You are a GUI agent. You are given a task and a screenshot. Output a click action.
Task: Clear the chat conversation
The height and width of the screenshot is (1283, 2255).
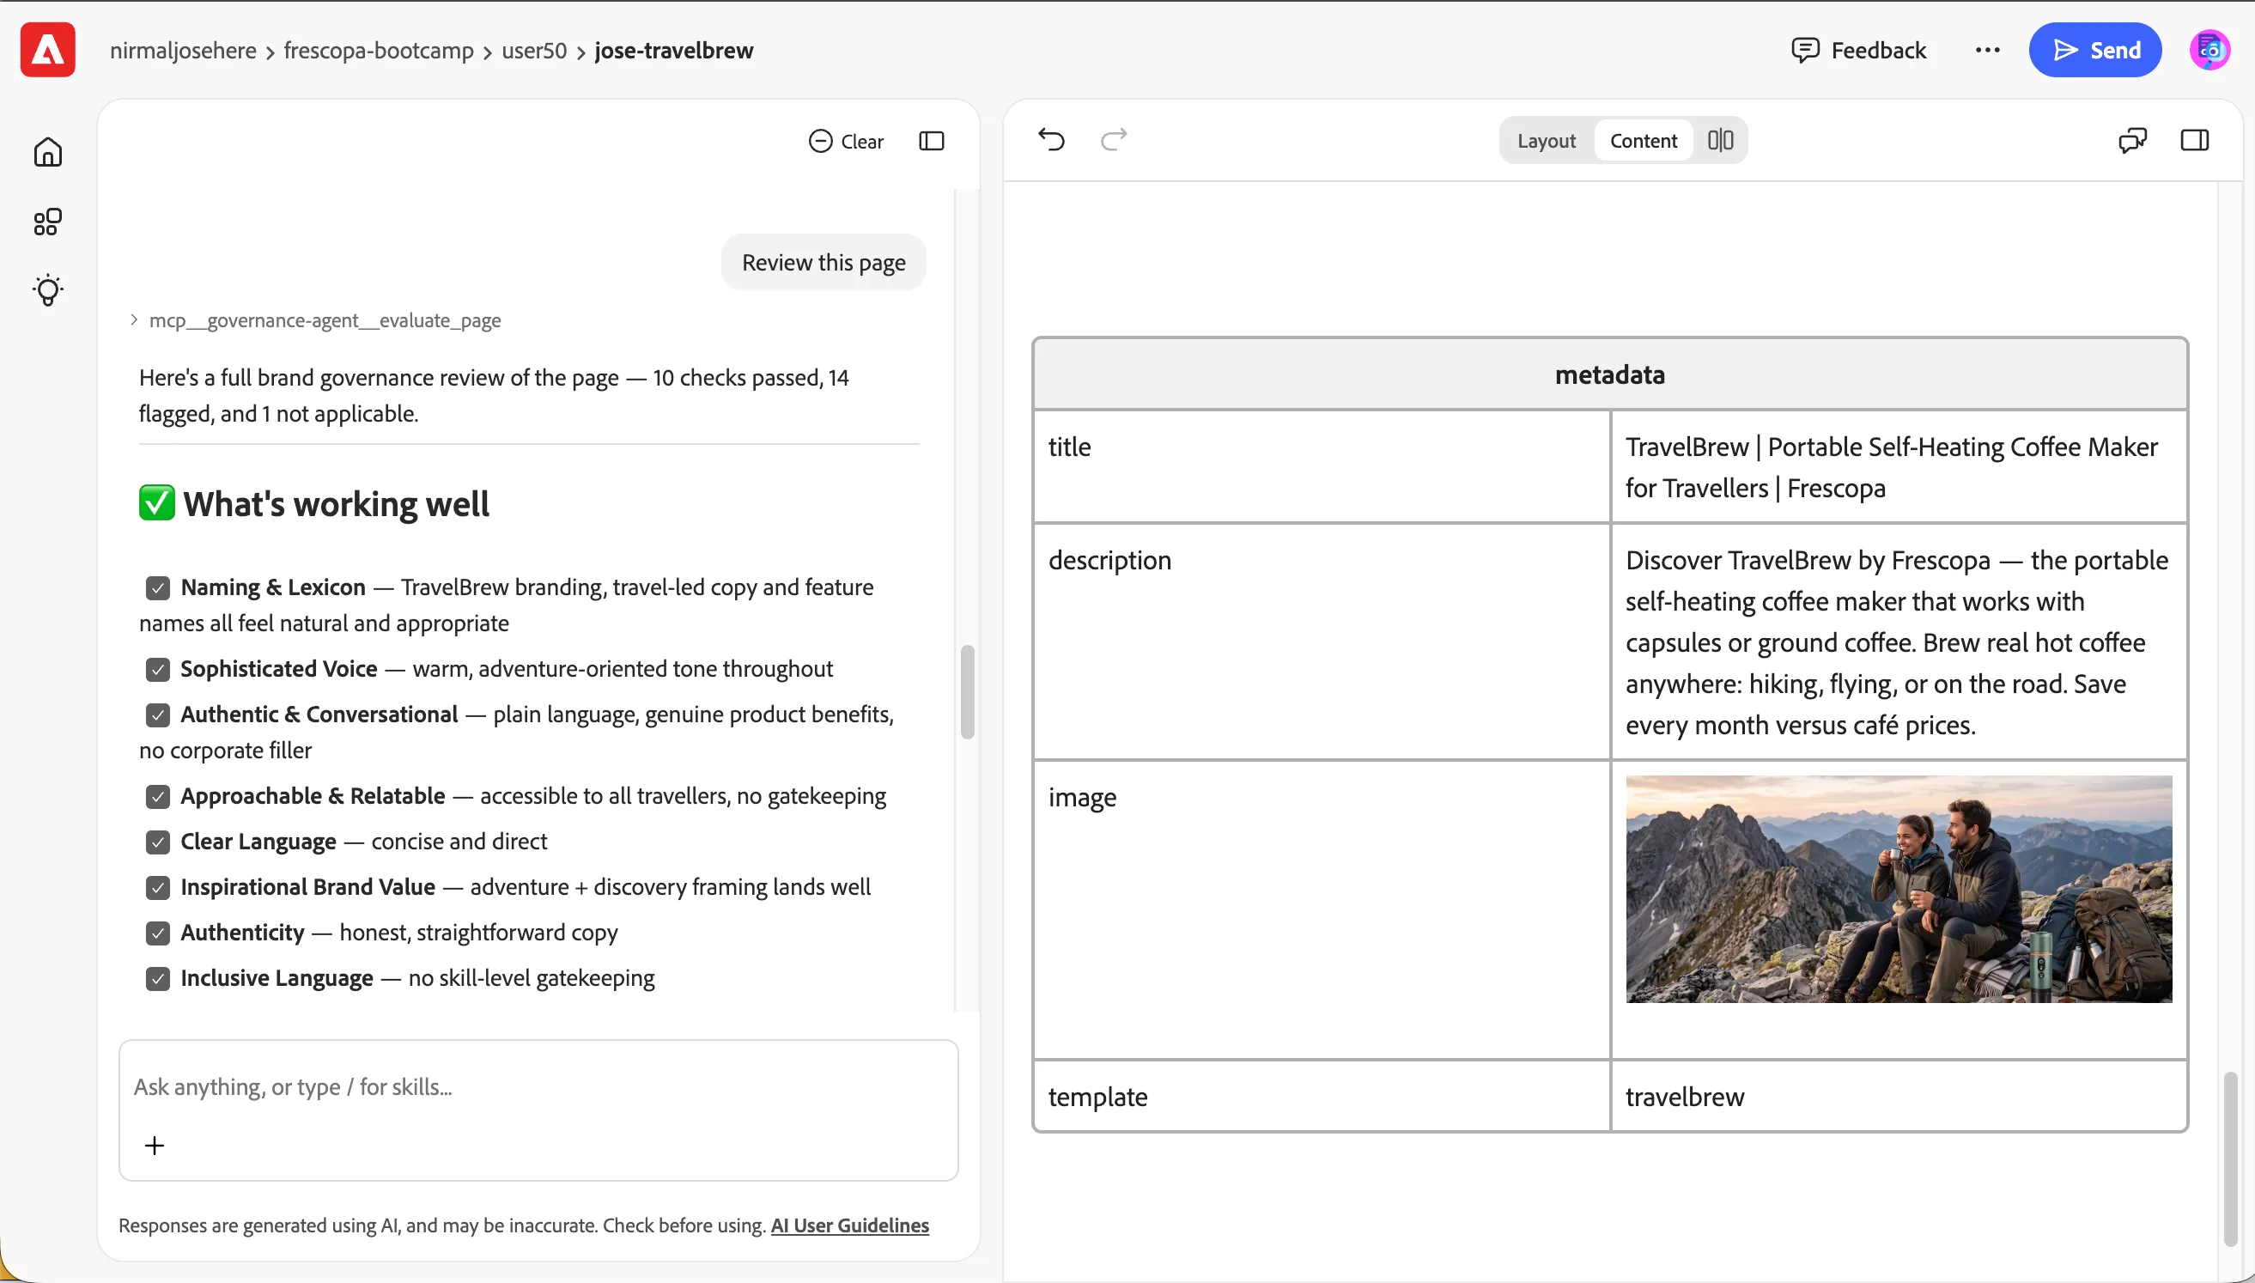pyautogui.click(x=846, y=141)
